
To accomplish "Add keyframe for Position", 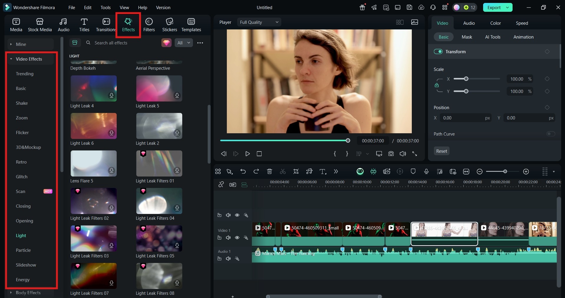I will pos(547,107).
